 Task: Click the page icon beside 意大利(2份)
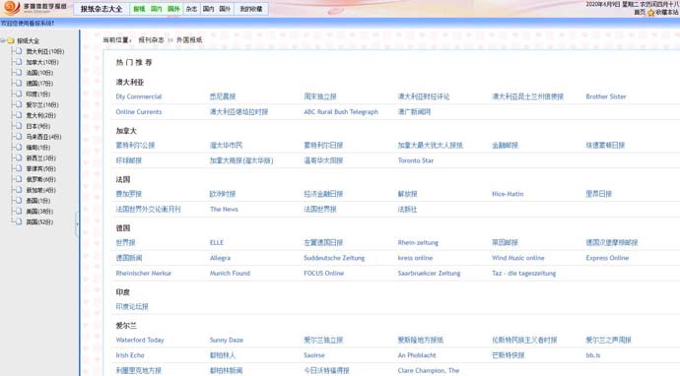point(19,115)
